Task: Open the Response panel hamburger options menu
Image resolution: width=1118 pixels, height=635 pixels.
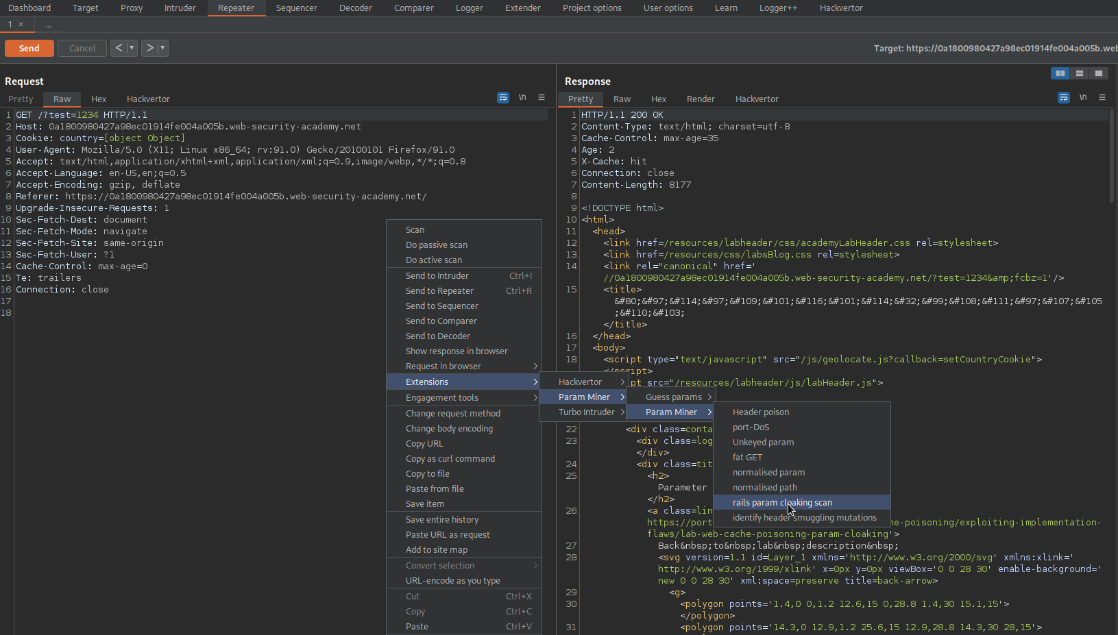Action: (1102, 98)
